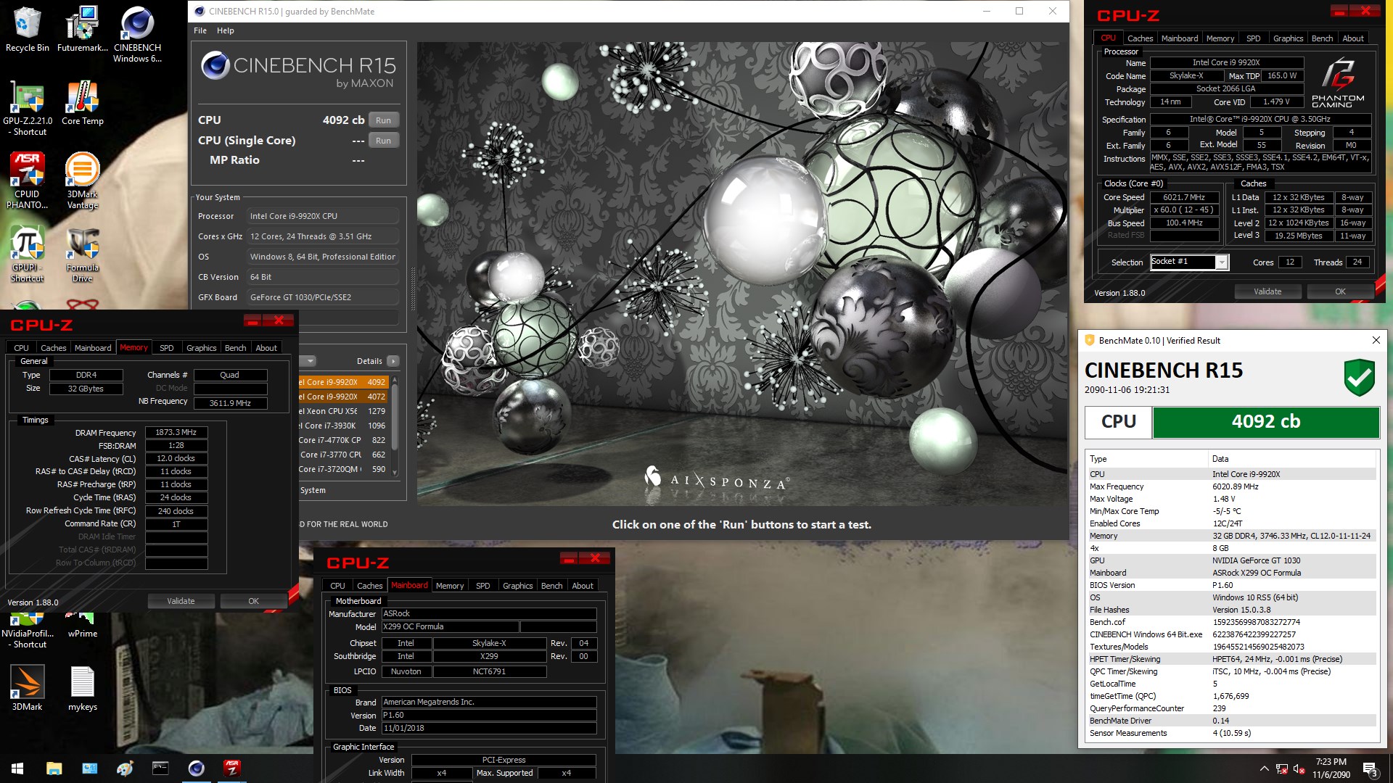Click the Sensor Measurements row in BenchMate
This screenshot has width=1393, height=783.
coord(1230,733)
